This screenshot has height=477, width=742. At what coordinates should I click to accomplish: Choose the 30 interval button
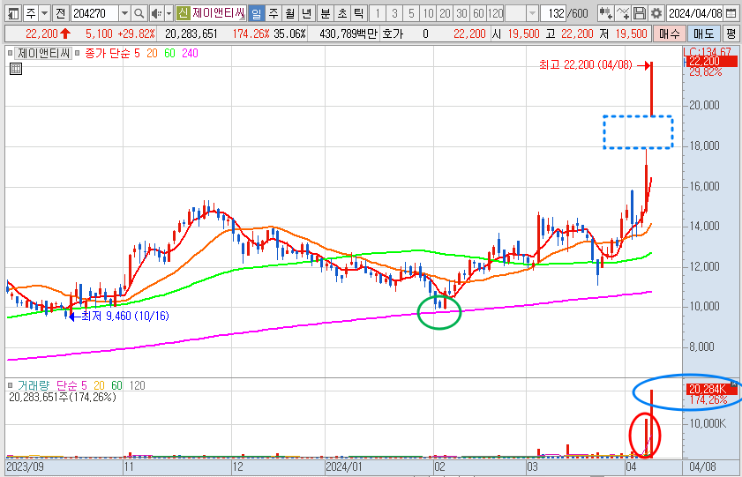pos(461,13)
